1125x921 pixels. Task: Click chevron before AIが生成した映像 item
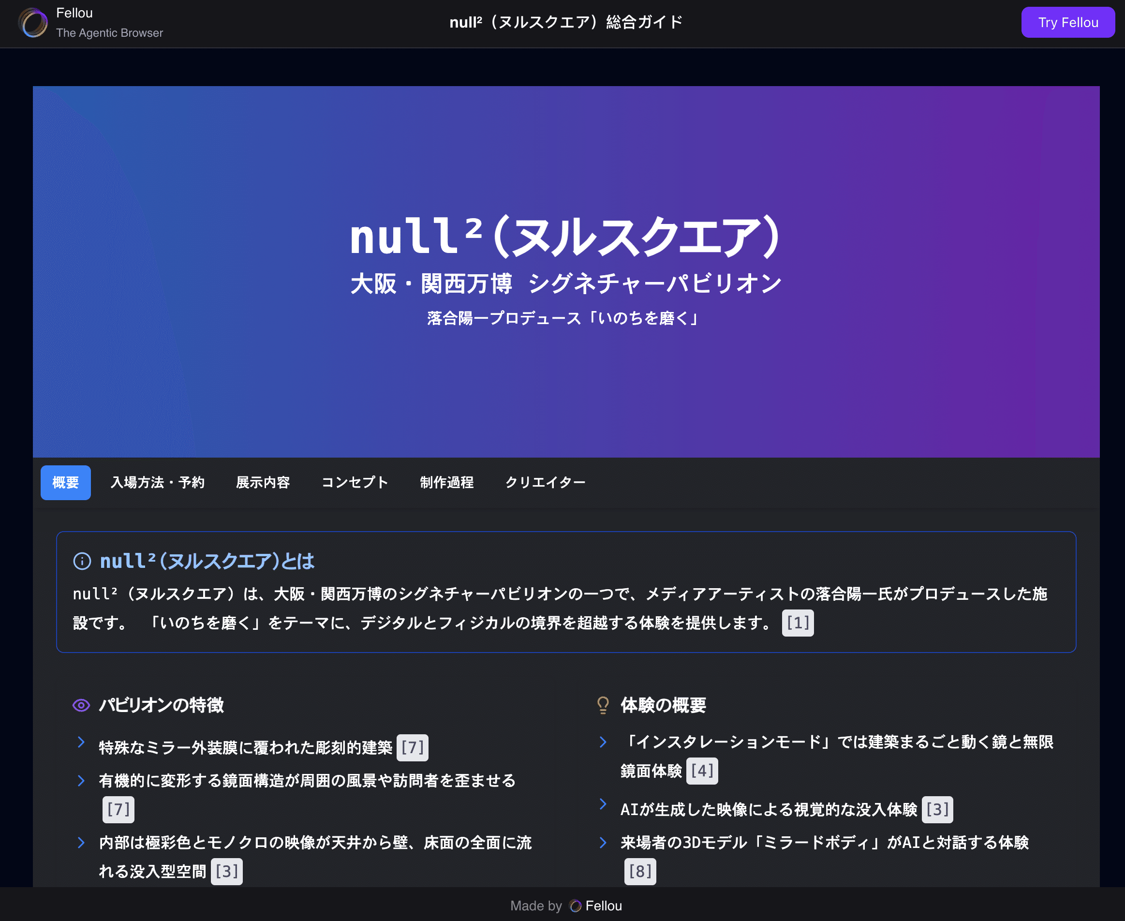pyautogui.click(x=603, y=804)
